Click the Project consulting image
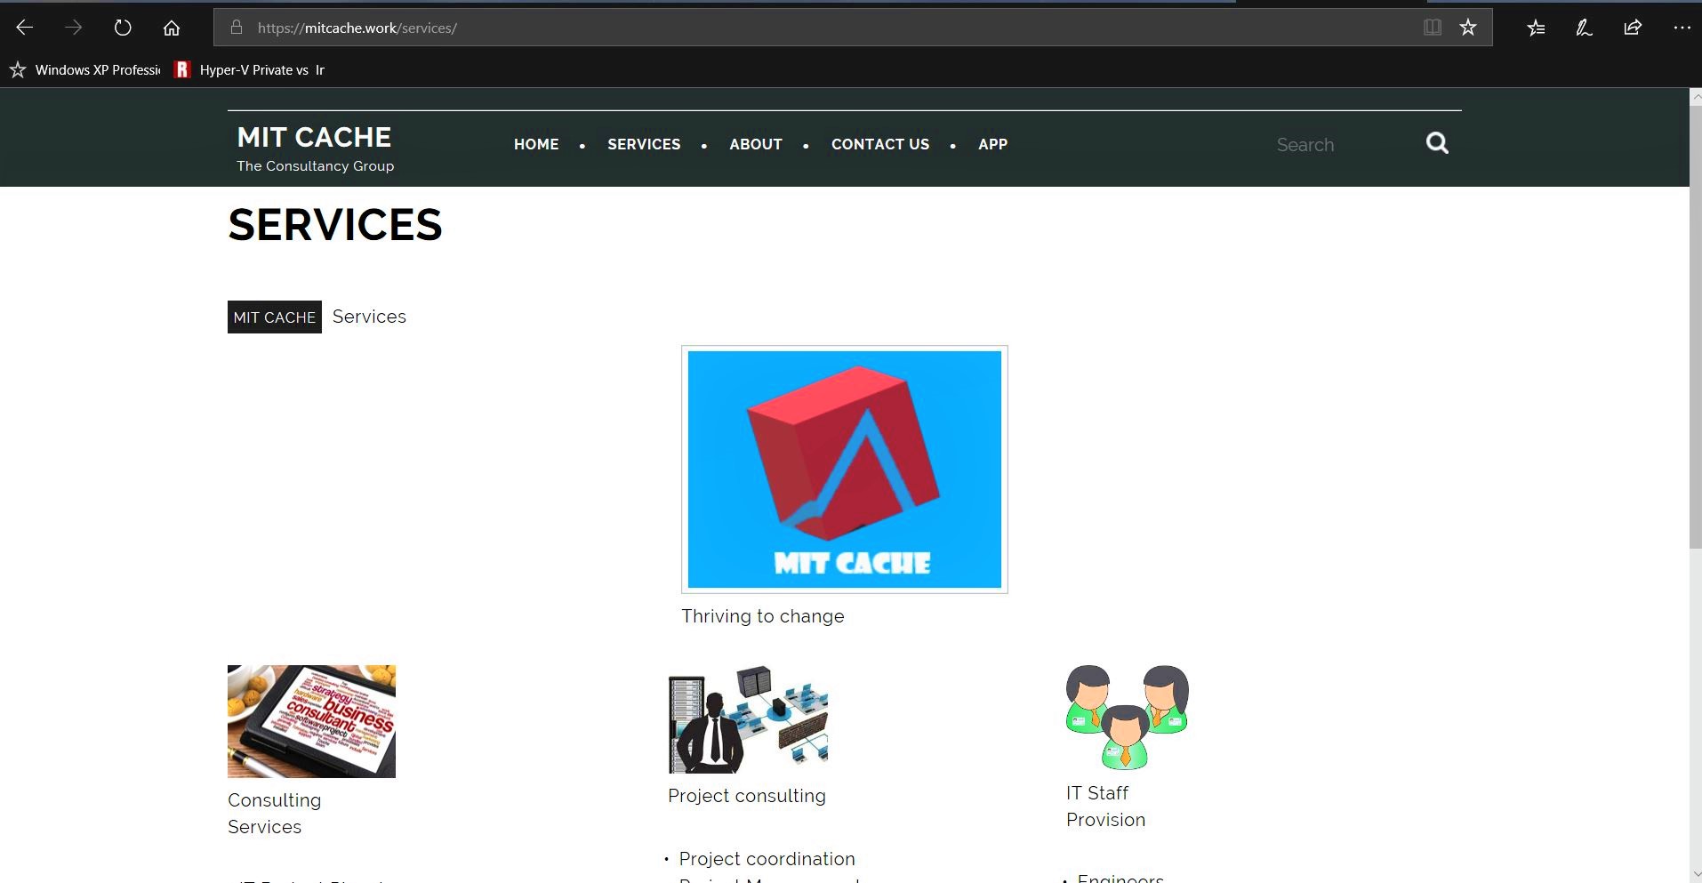Viewport: 1702px width, 883px height. point(749,718)
